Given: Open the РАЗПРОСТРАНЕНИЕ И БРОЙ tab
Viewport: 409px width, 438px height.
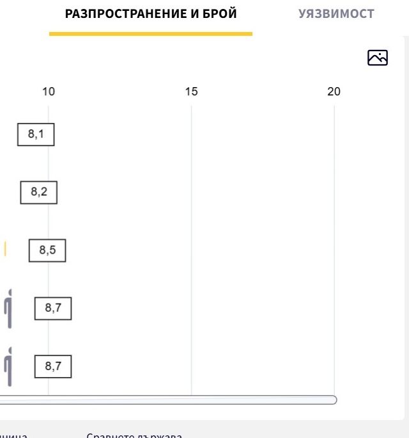Looking at the screenshot, I should (151, 13).
